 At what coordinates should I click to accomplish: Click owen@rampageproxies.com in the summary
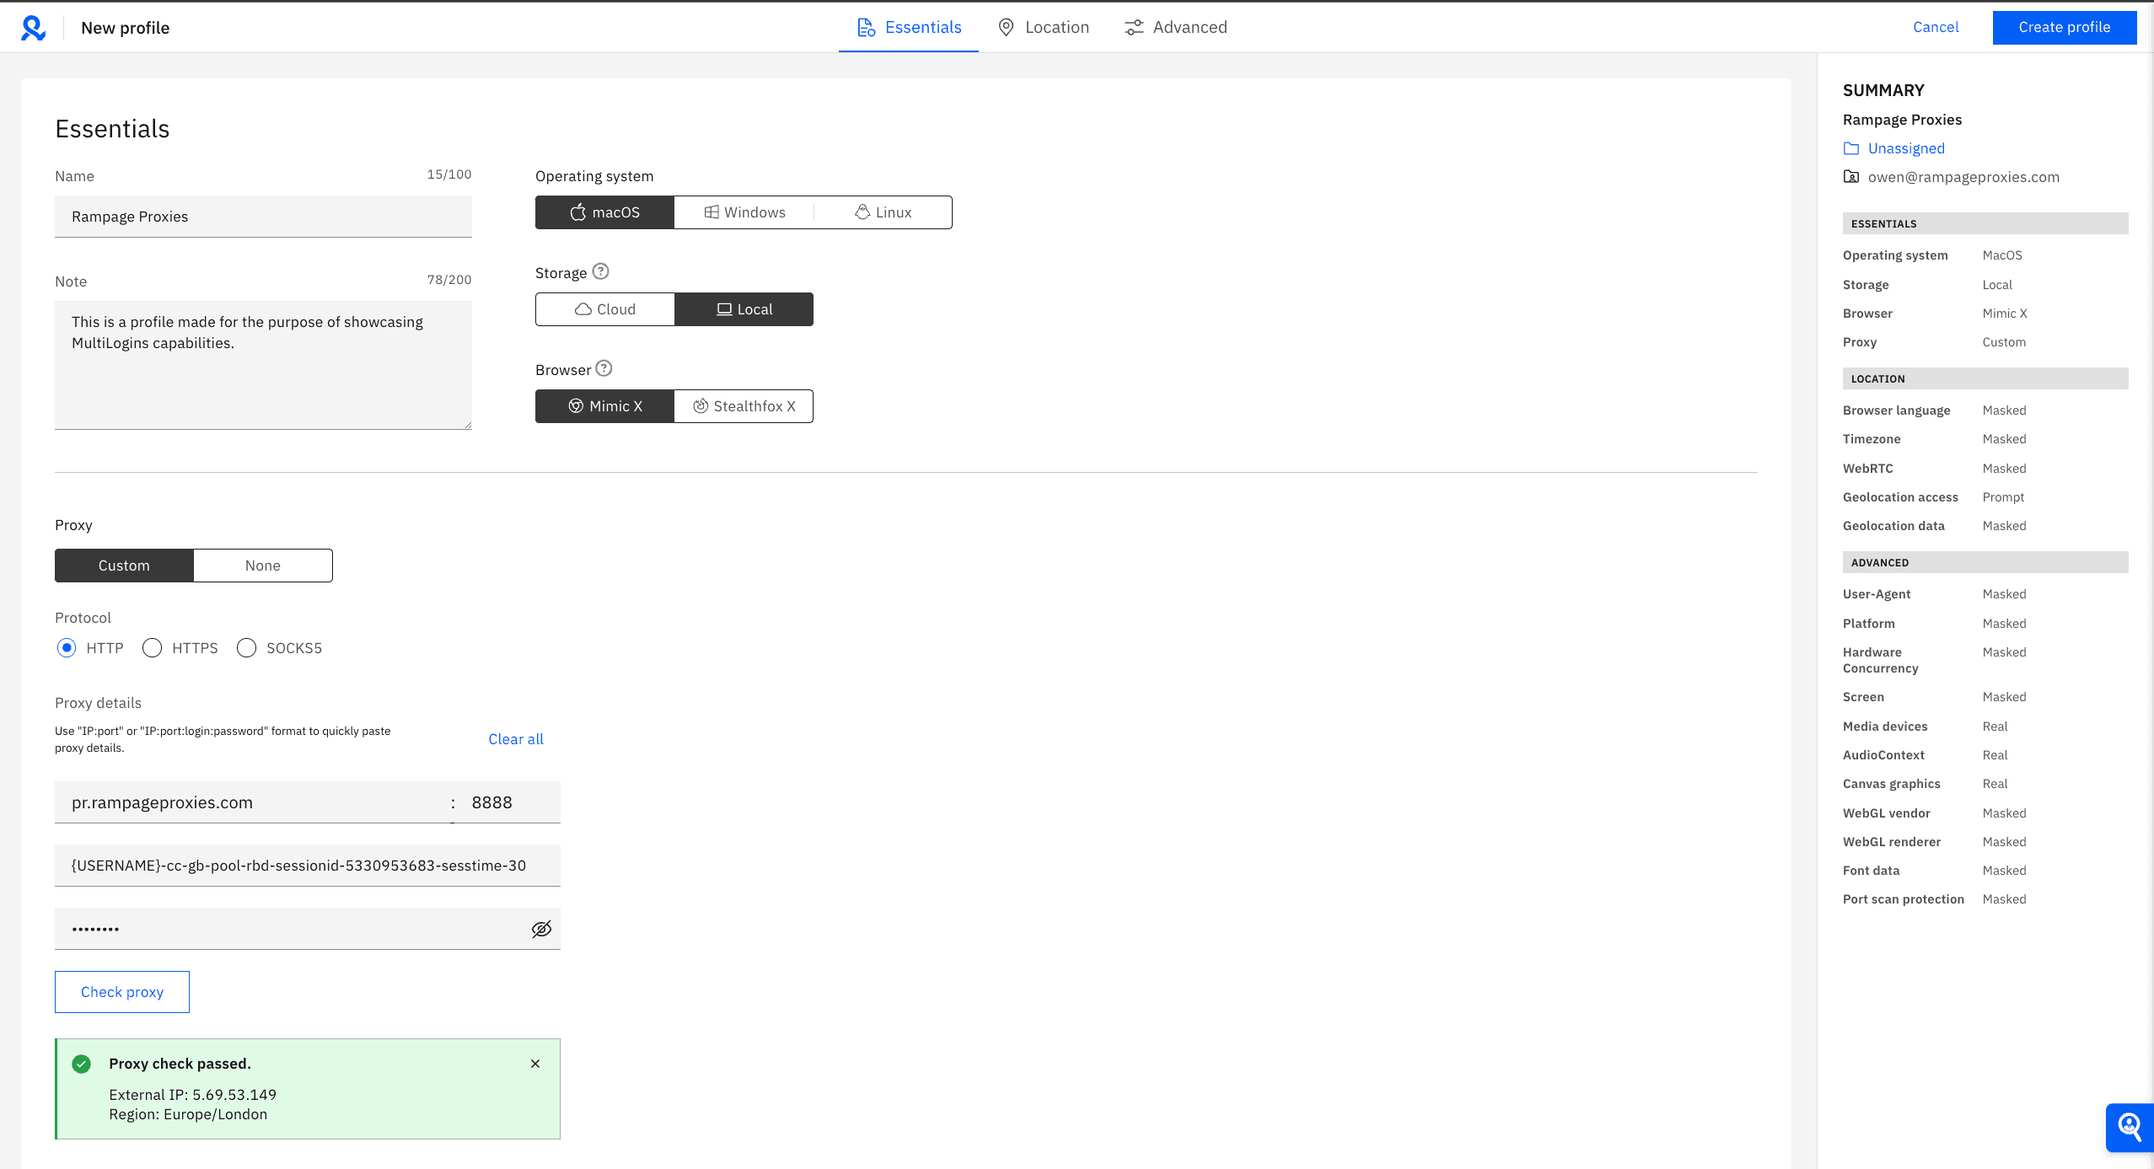pyautogui.click(x=1963, y=177)
